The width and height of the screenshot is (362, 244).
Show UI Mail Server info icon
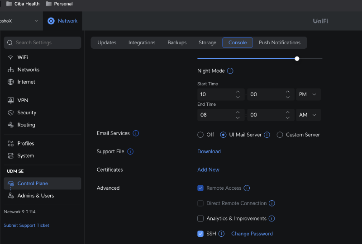click(x=267, y=135)
